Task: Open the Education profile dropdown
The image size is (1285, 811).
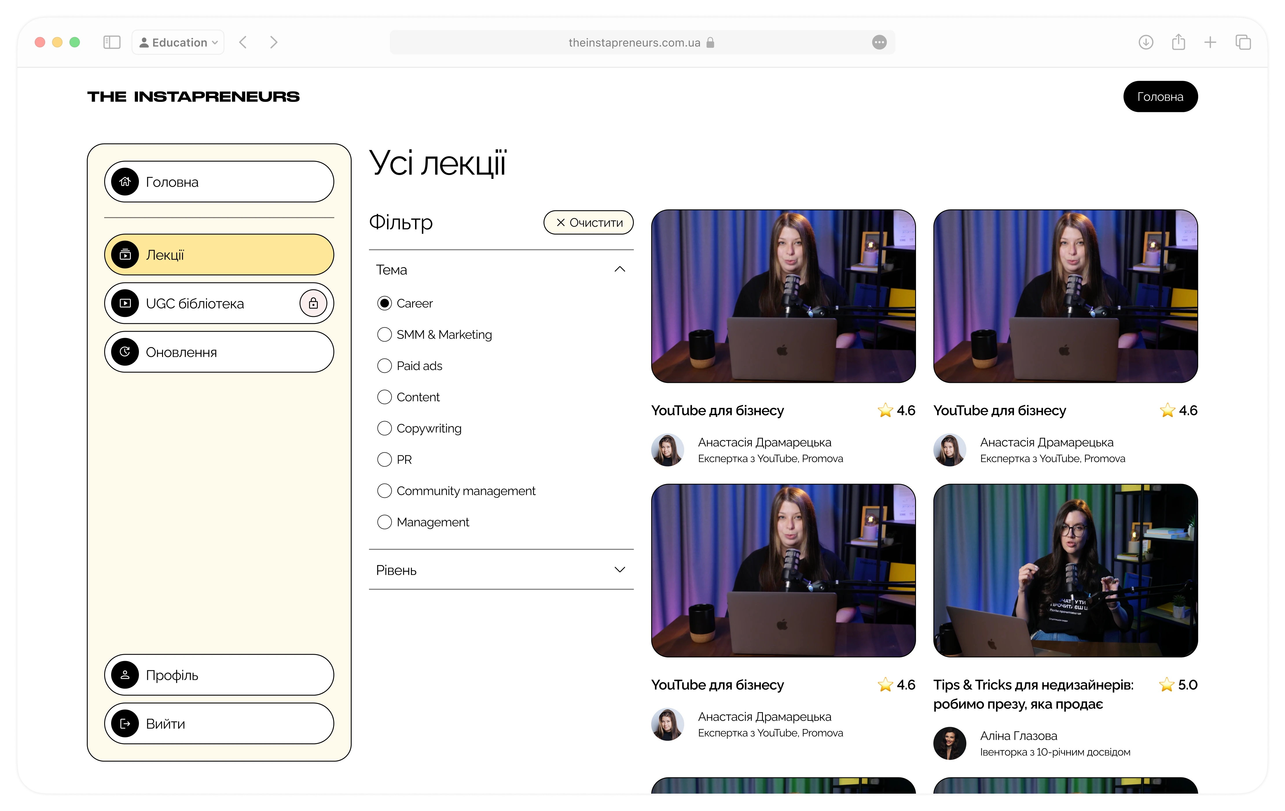Action: [178, 42]
